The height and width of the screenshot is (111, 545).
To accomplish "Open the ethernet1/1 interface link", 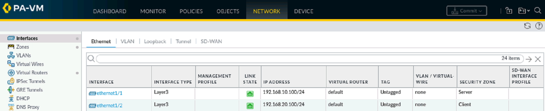I will coord(109,93).
